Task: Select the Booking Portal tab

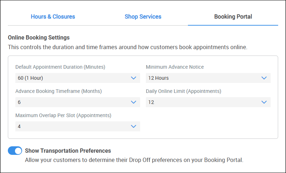Action: [233, 17]
